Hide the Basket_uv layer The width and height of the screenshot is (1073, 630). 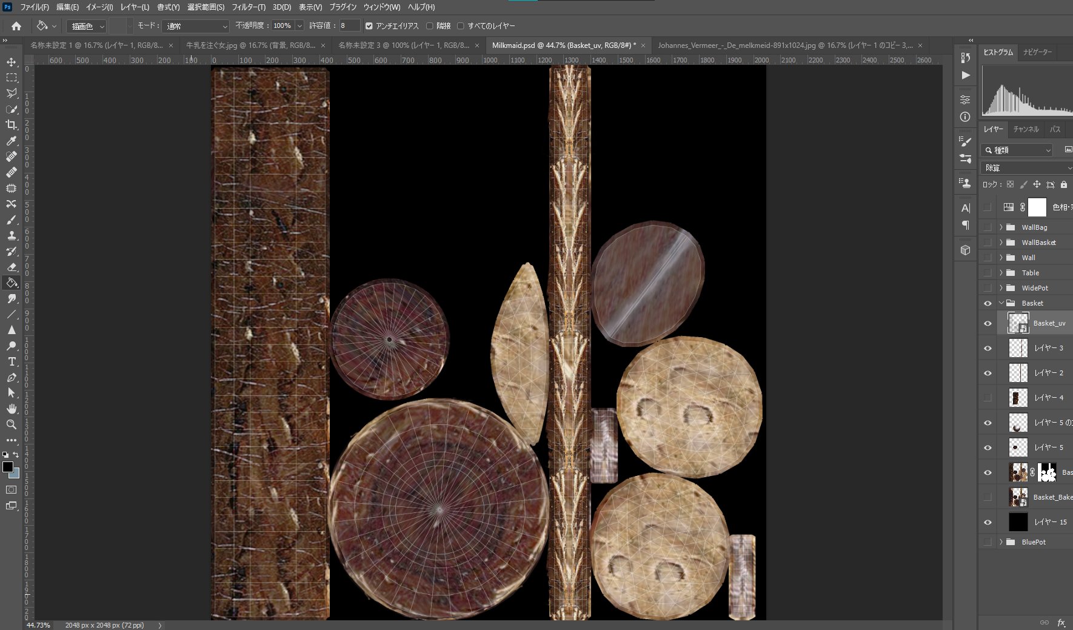tap(988, 323)
